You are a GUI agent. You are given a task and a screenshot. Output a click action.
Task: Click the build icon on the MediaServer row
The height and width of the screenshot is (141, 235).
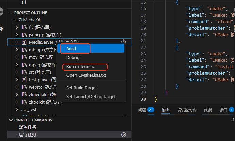click(124, 41)
